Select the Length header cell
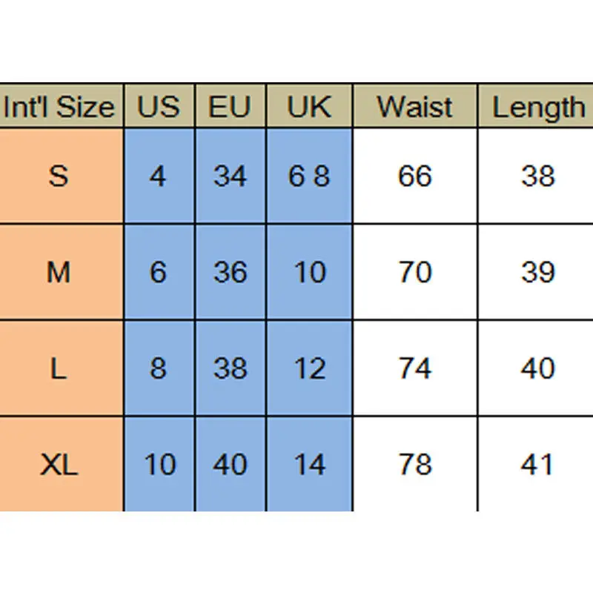This screenshot has width=593, height=593. point(536,106)
